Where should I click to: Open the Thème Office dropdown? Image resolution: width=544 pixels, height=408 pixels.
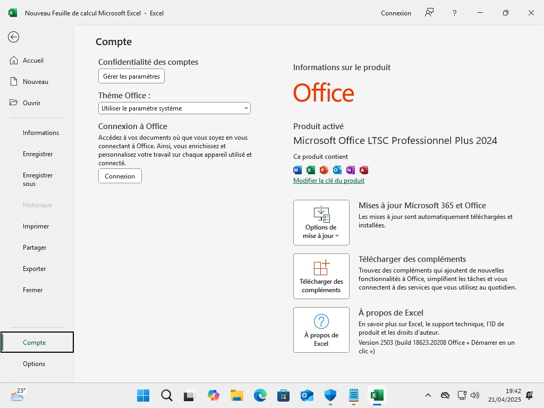point(174,108)
